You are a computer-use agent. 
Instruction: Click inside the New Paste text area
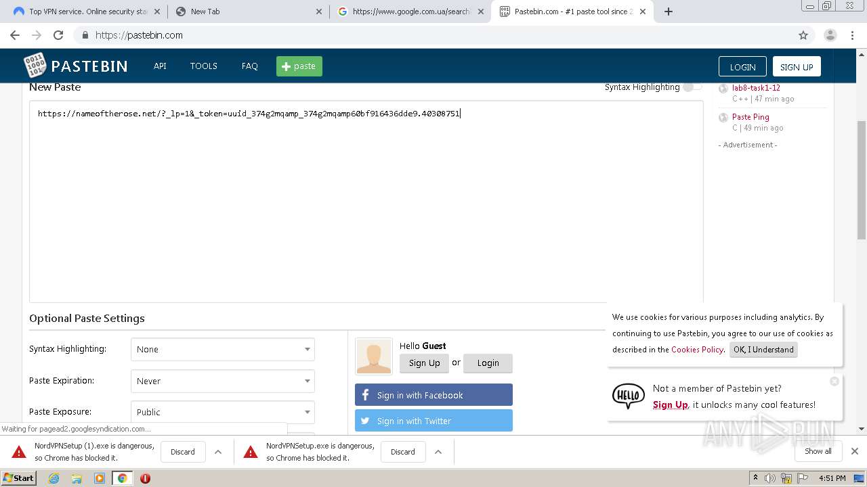366,202
